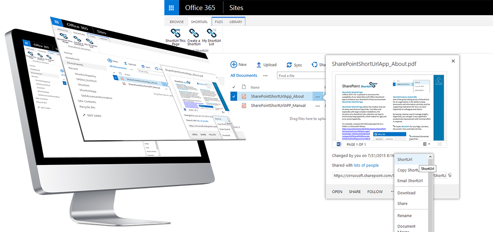
Task: Open Recycle Bin in the tilted panel navigation
Action: point(87,107)
